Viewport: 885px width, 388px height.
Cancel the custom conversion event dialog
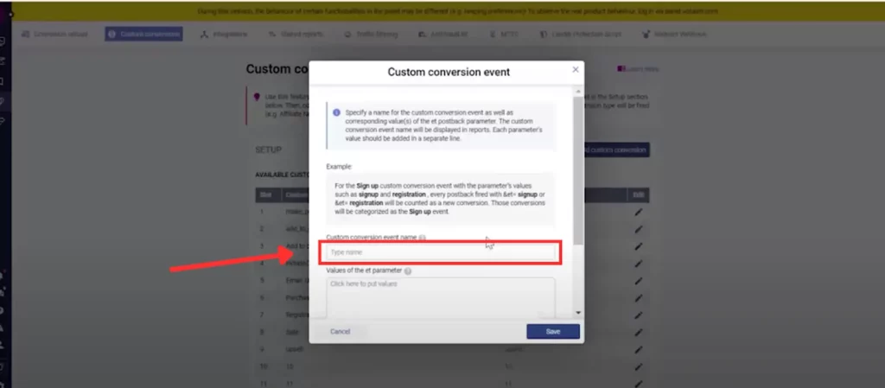click(341, 332)
